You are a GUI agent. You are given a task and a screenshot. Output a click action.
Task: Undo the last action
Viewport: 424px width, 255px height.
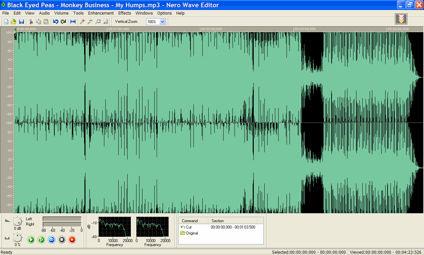(x=56, y=22)
